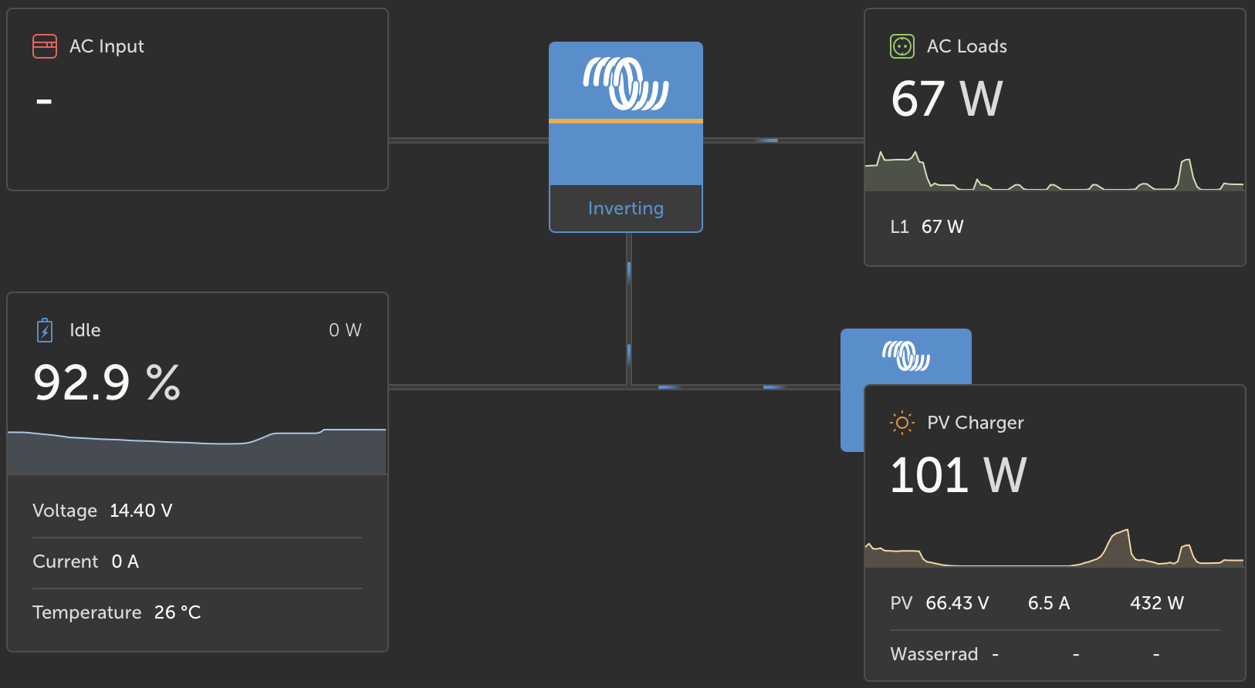Click the AC Input grid icon
1255x688 pixels.
click(x=45, y=46)
